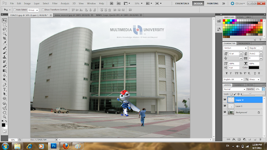Switch to Essentials workspace
Screen dimensions: 267x150
coord(182,3)
